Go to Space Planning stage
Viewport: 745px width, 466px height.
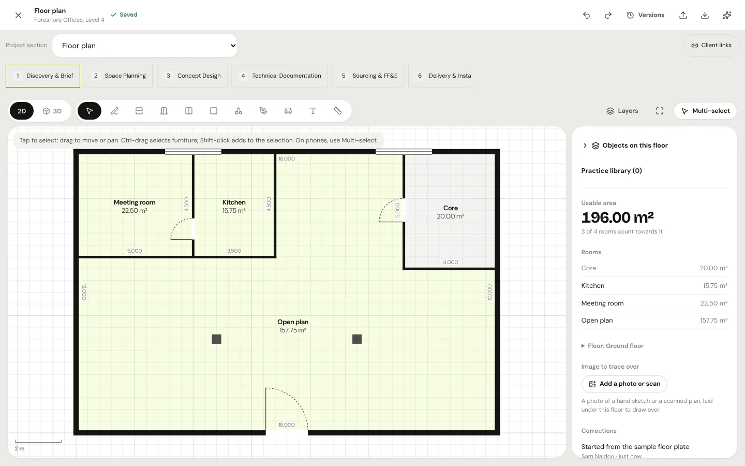pyautogui.click(x=118, y=76)
